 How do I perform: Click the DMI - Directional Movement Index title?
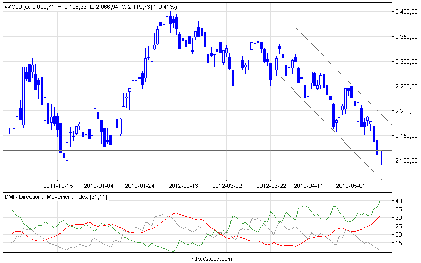click(56, 197)
